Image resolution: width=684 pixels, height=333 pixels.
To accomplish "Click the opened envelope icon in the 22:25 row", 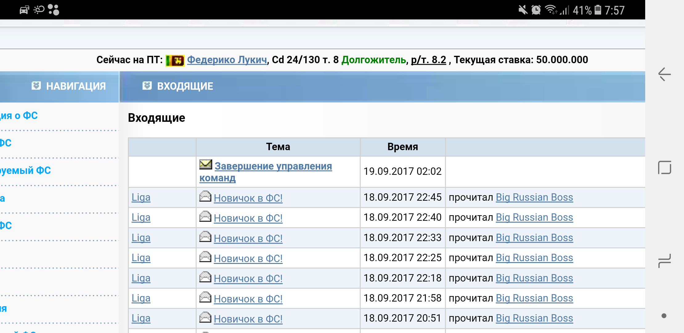I will [205, 257].
